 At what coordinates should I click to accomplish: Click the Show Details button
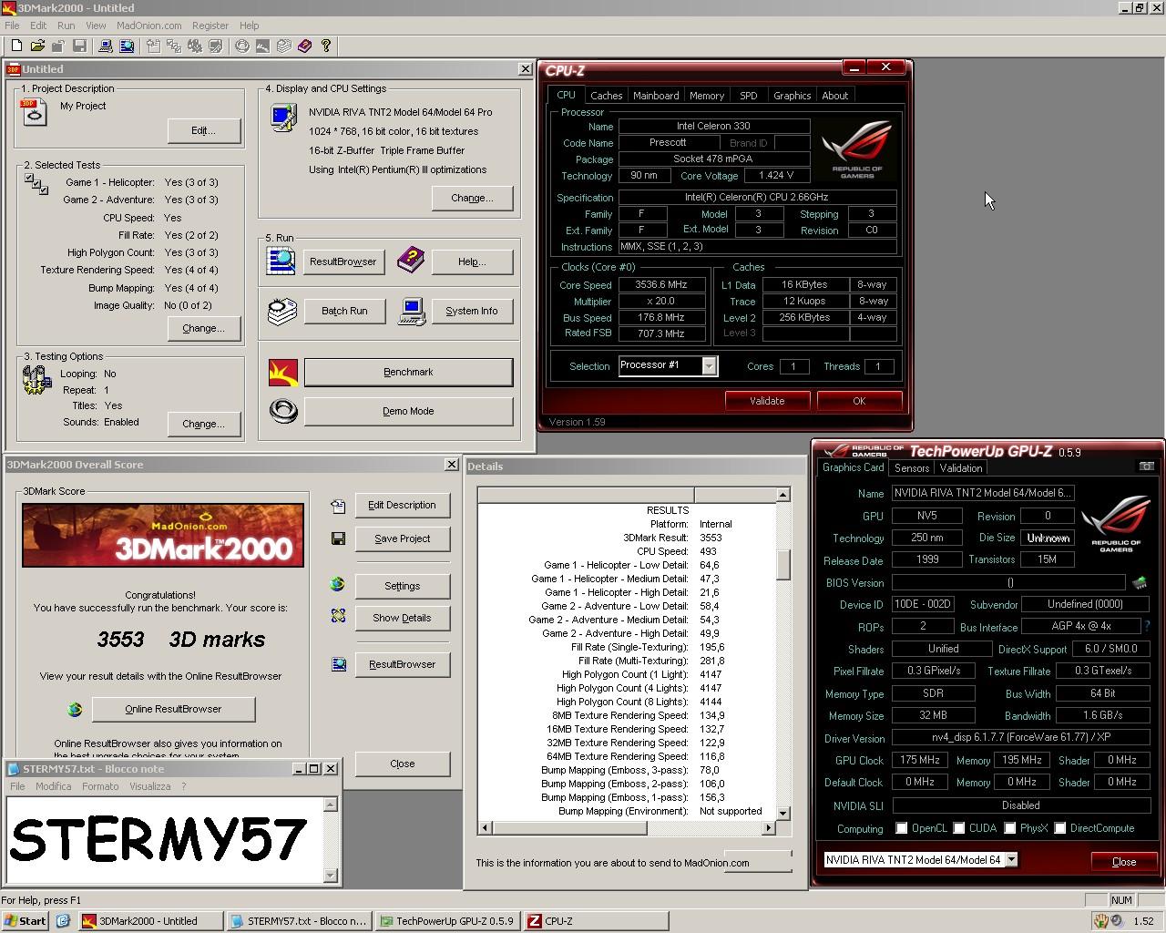pos(402,618)
